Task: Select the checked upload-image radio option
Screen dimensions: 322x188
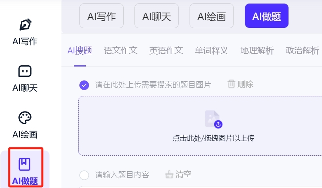Action: 84,85
